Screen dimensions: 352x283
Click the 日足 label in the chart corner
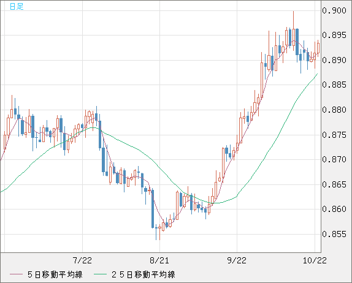tap(17, 7)
